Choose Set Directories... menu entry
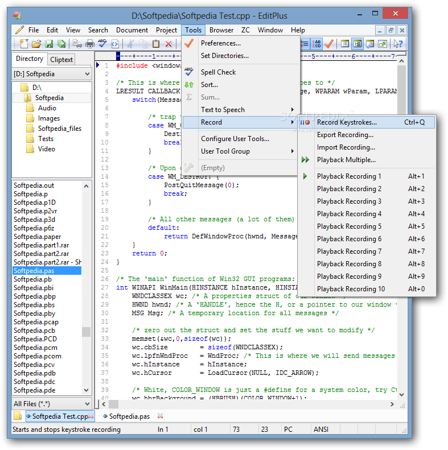The width and height of the screenshot is (448, 450). tap(225, 56)
